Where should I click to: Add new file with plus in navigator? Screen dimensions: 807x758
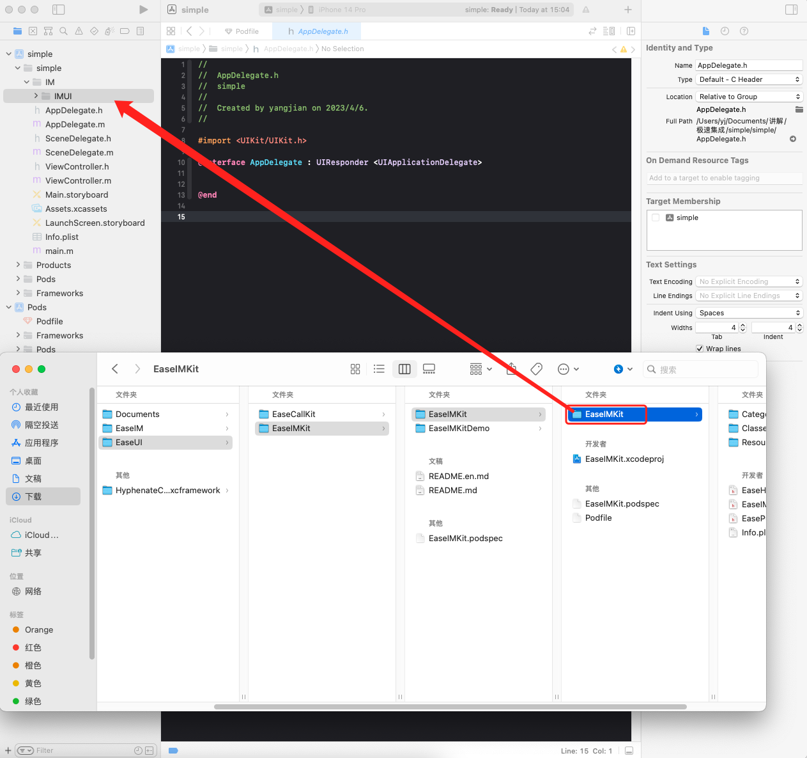[8, 750]
